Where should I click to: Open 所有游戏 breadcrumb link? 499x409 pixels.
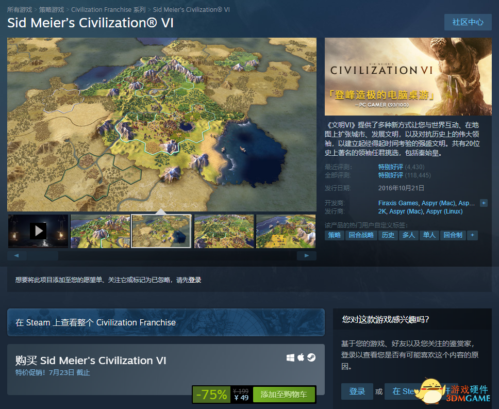20,10
